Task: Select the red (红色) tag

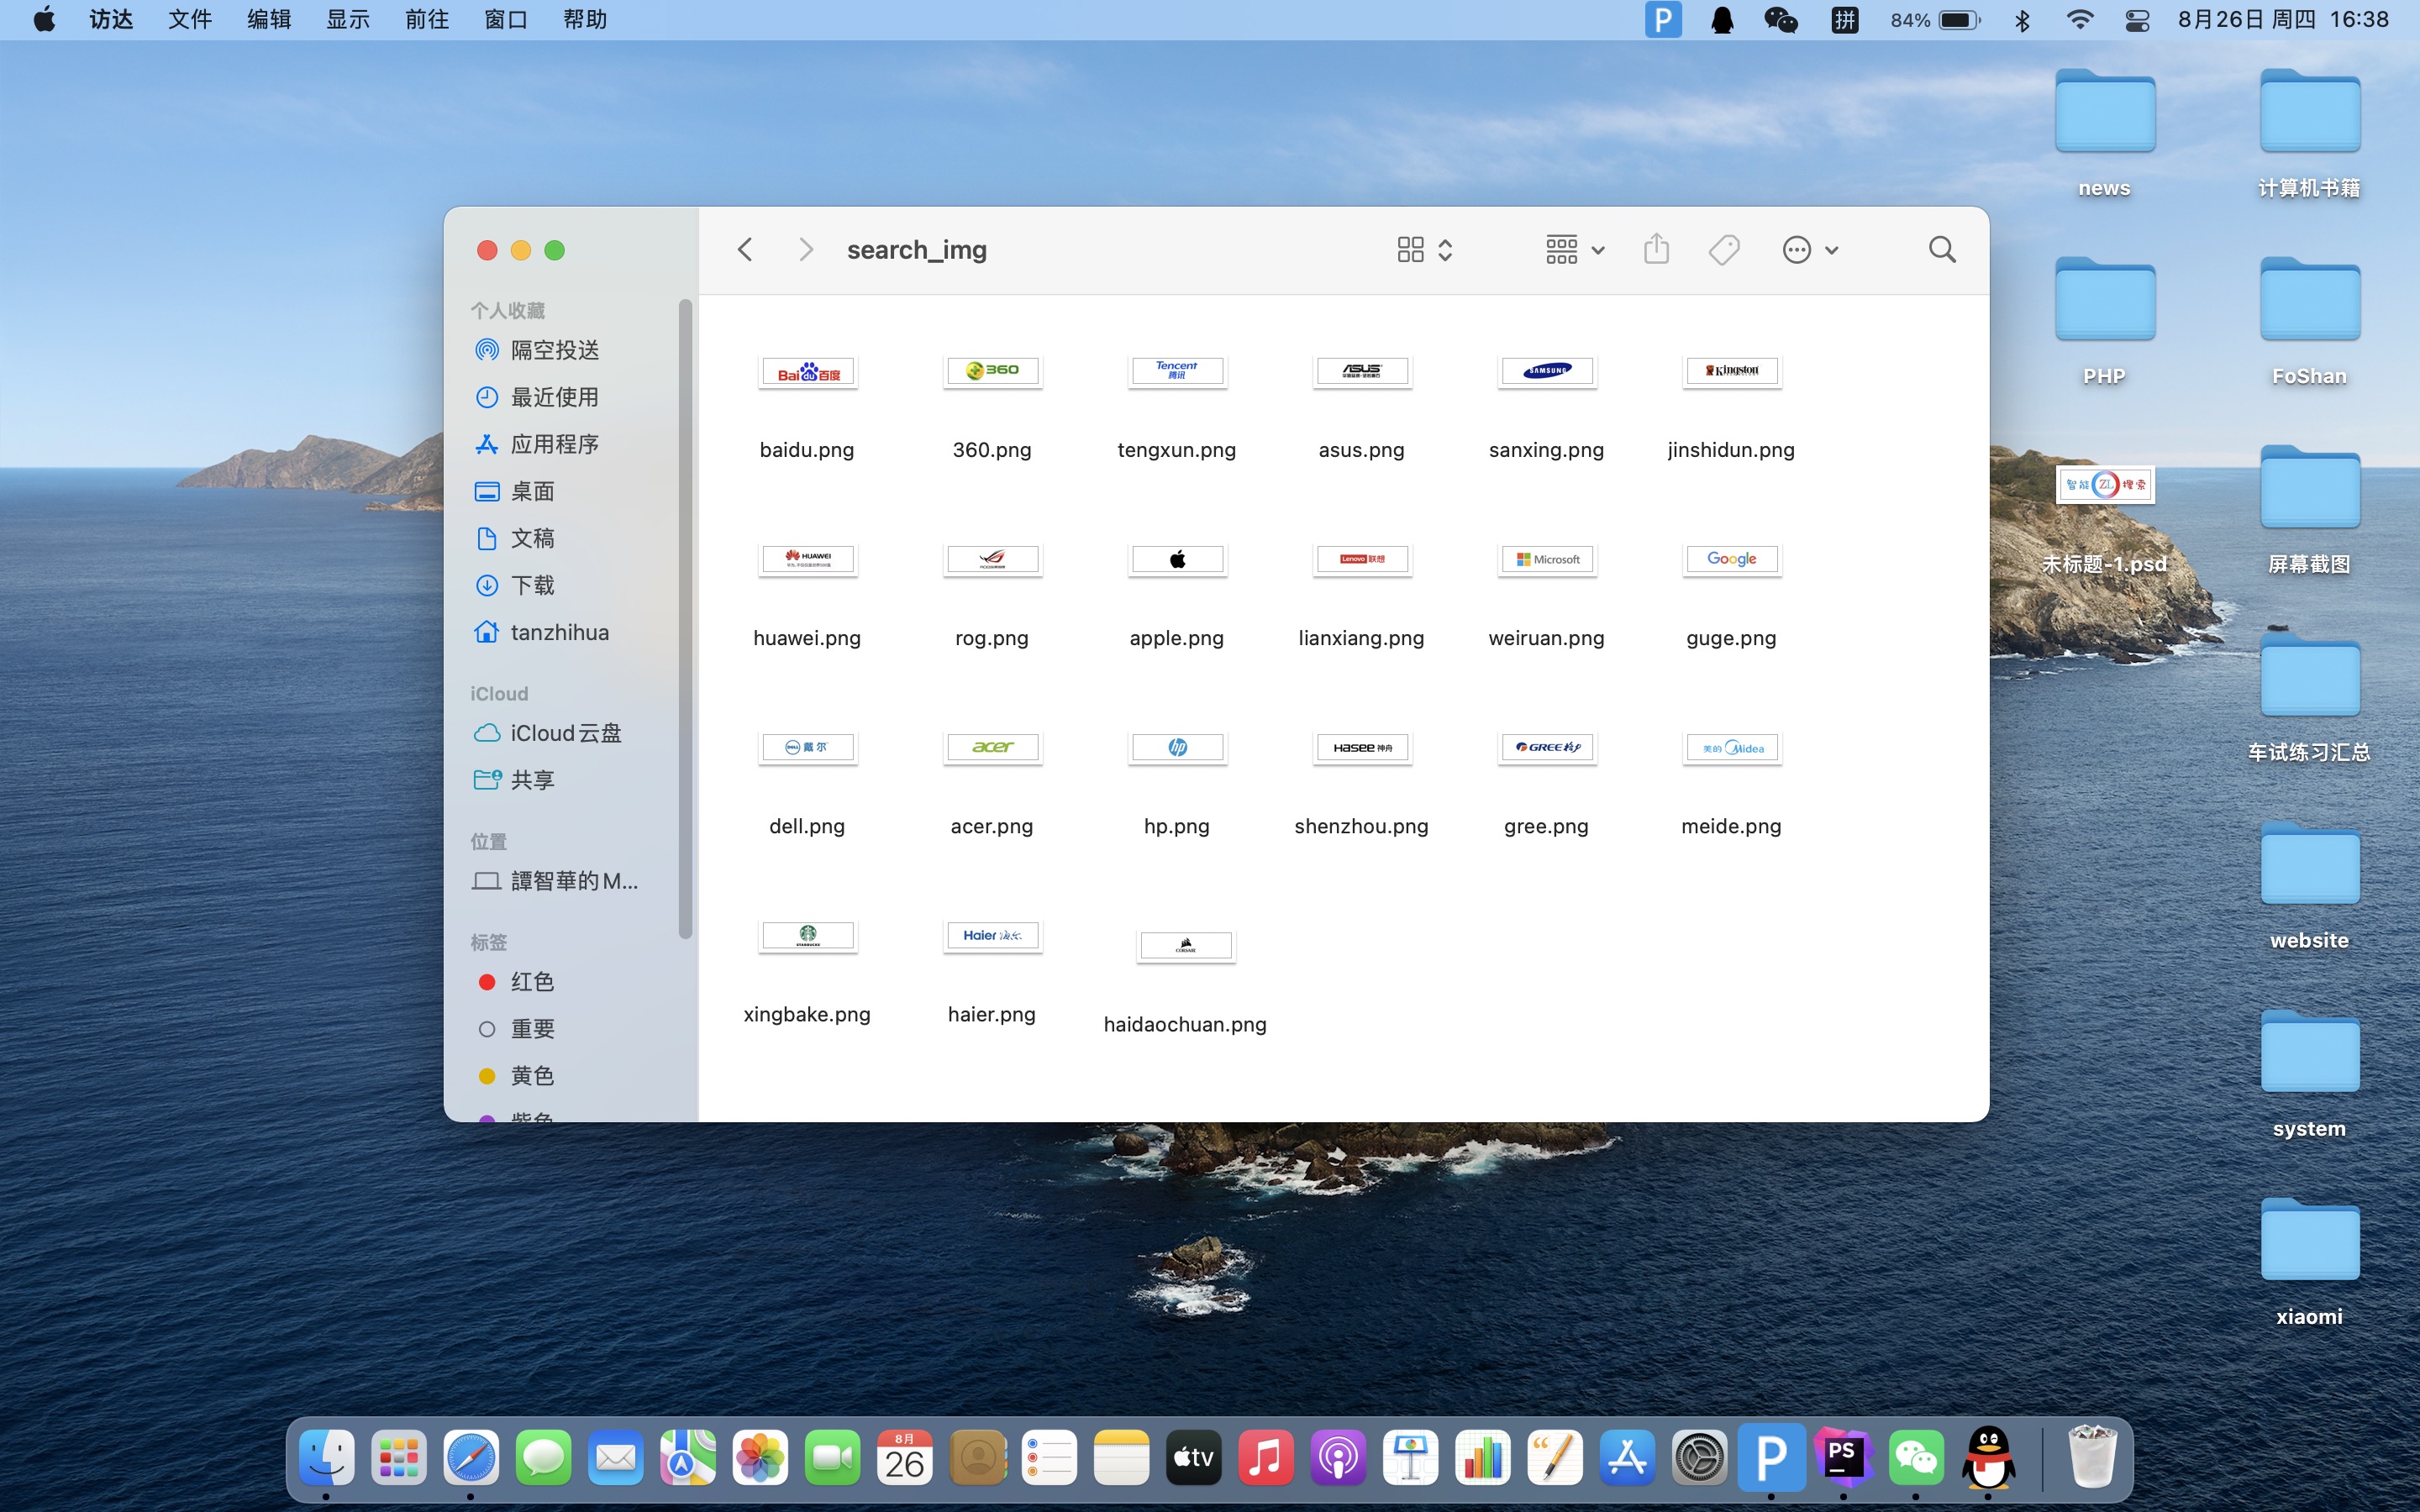Action: 531,982
